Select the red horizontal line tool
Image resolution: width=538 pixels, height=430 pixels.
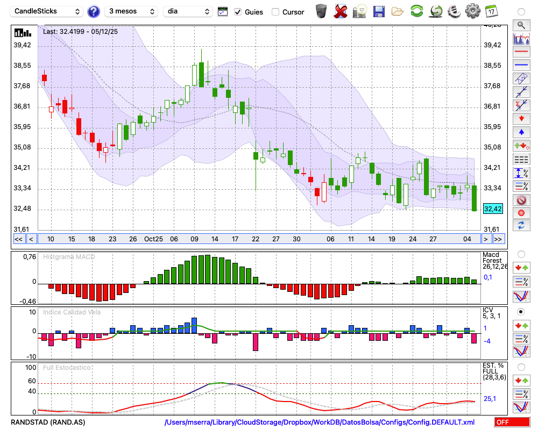click(521, 52)
